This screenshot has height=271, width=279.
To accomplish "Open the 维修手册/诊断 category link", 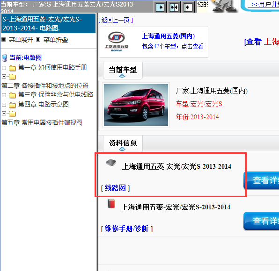I will (127, 228).
